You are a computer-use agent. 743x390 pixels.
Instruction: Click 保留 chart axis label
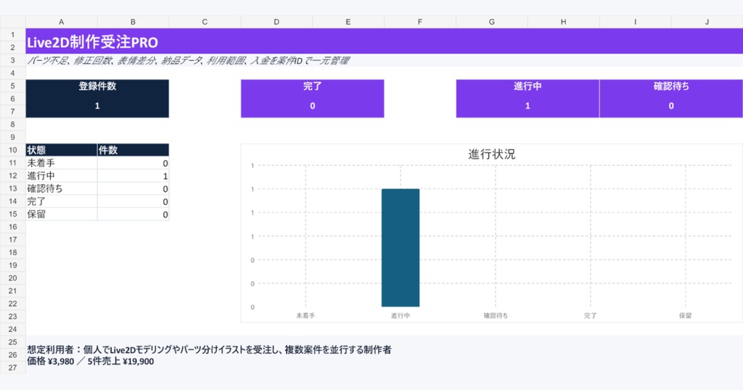click(685, 315)
